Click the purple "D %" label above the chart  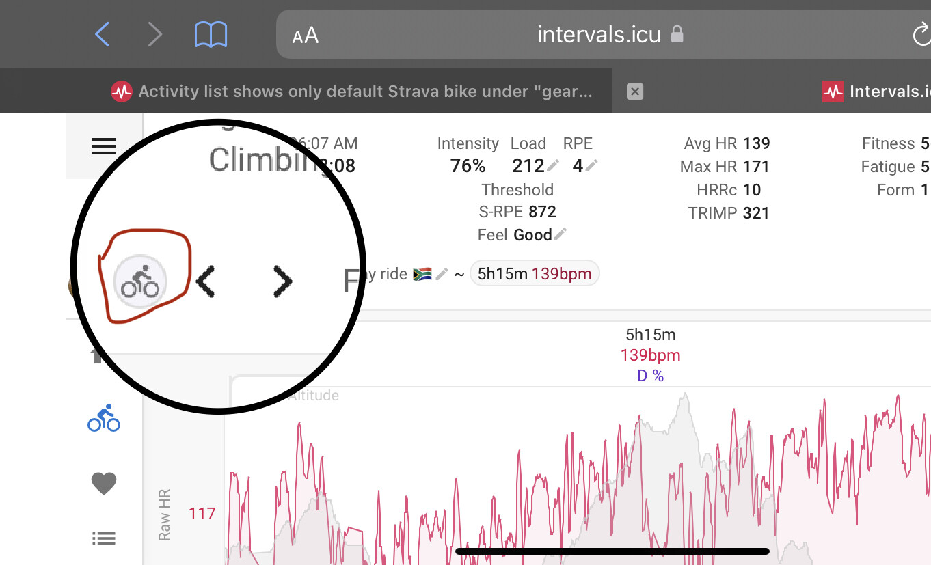651,376
